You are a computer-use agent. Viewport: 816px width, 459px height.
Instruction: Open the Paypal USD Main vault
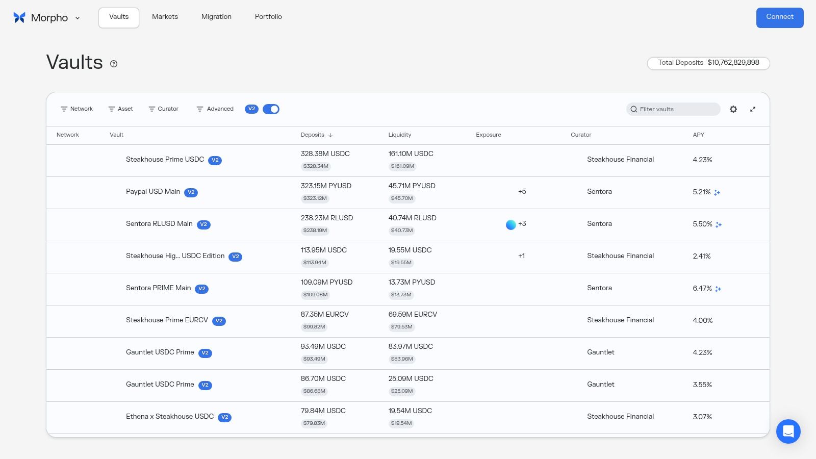[x=153, y=192]
